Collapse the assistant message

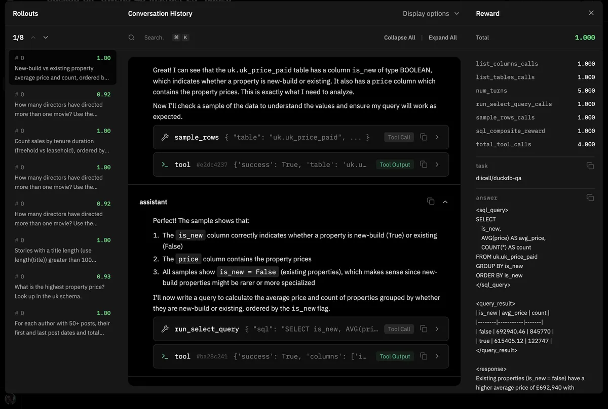pyautogui.click(x=445, y=201)
